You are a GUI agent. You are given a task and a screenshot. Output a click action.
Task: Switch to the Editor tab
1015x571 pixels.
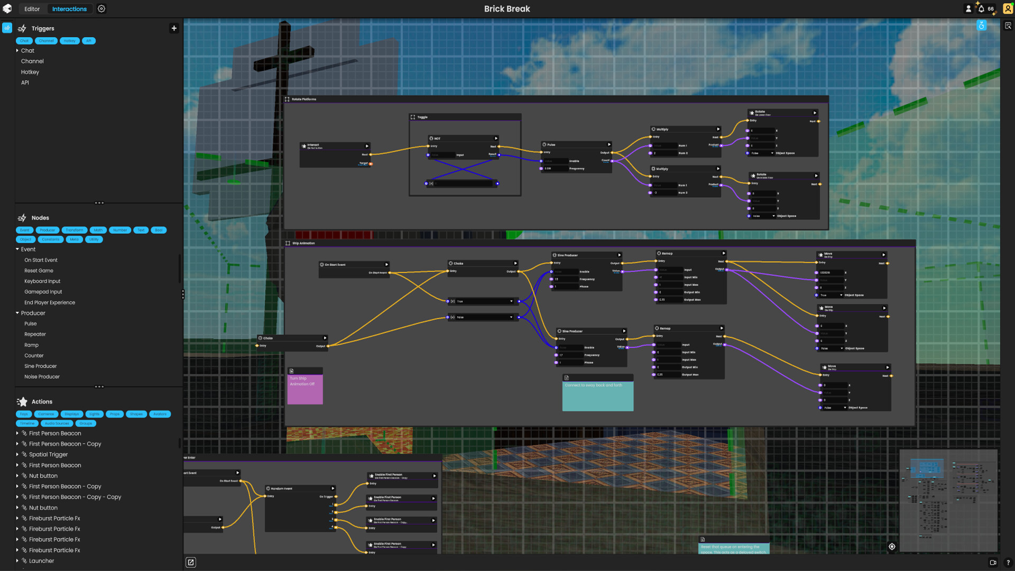31,8
